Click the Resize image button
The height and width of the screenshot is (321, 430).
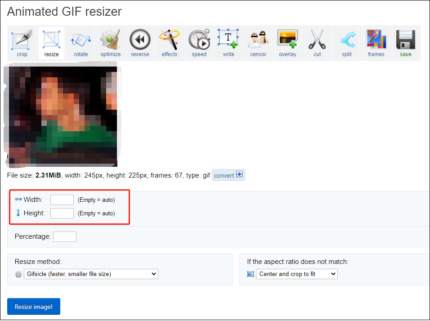(x=33, y=306)
